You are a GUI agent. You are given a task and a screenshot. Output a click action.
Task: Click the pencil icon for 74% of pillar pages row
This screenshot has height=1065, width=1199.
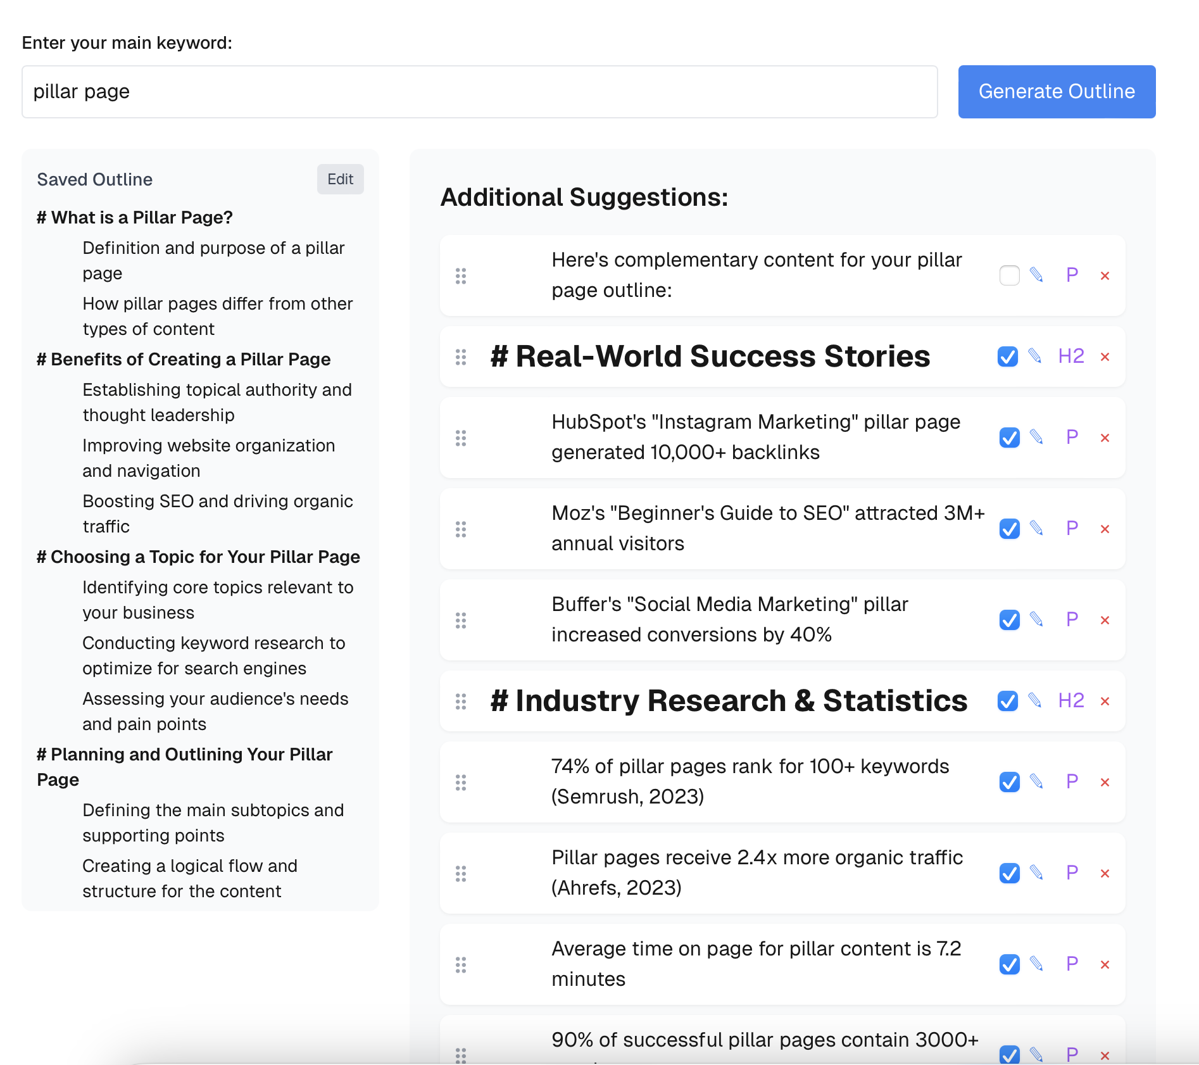(1036, 781)
